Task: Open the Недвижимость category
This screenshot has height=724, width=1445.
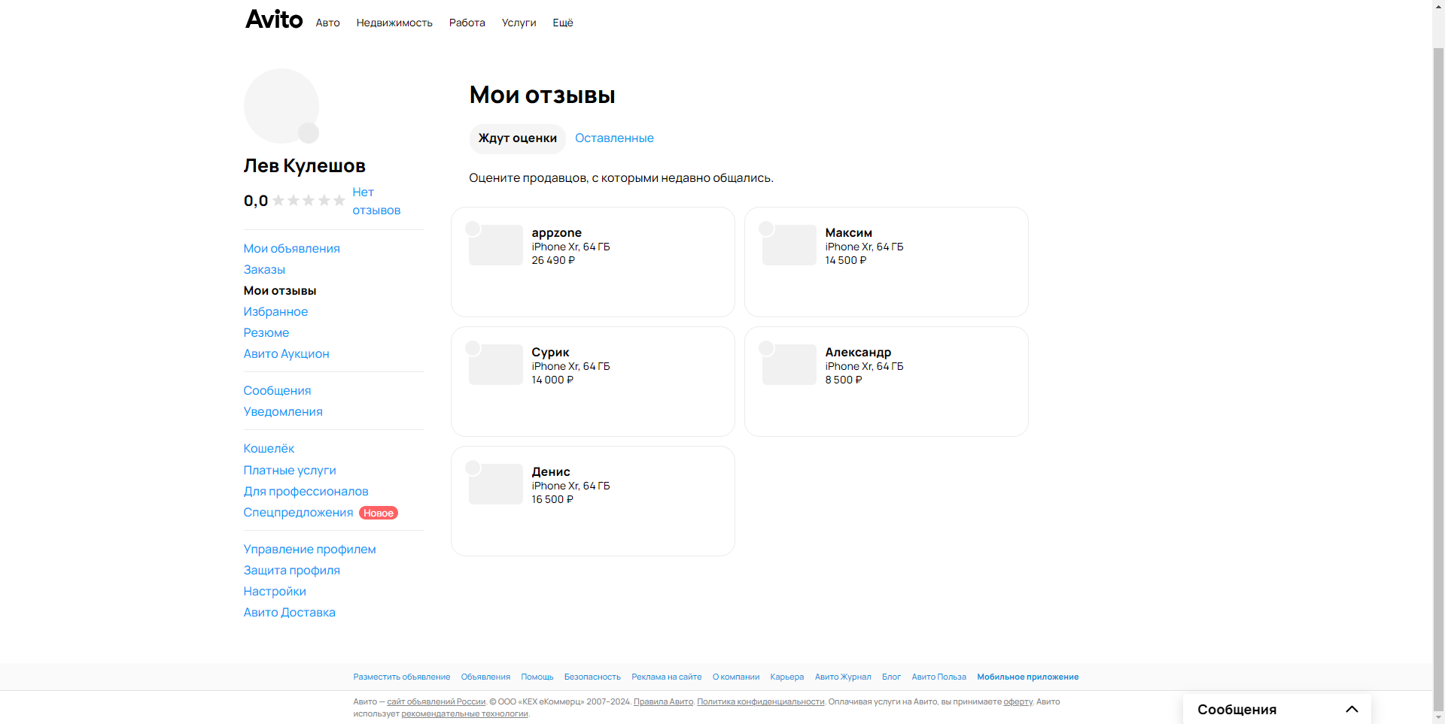Action: point(394,23)
